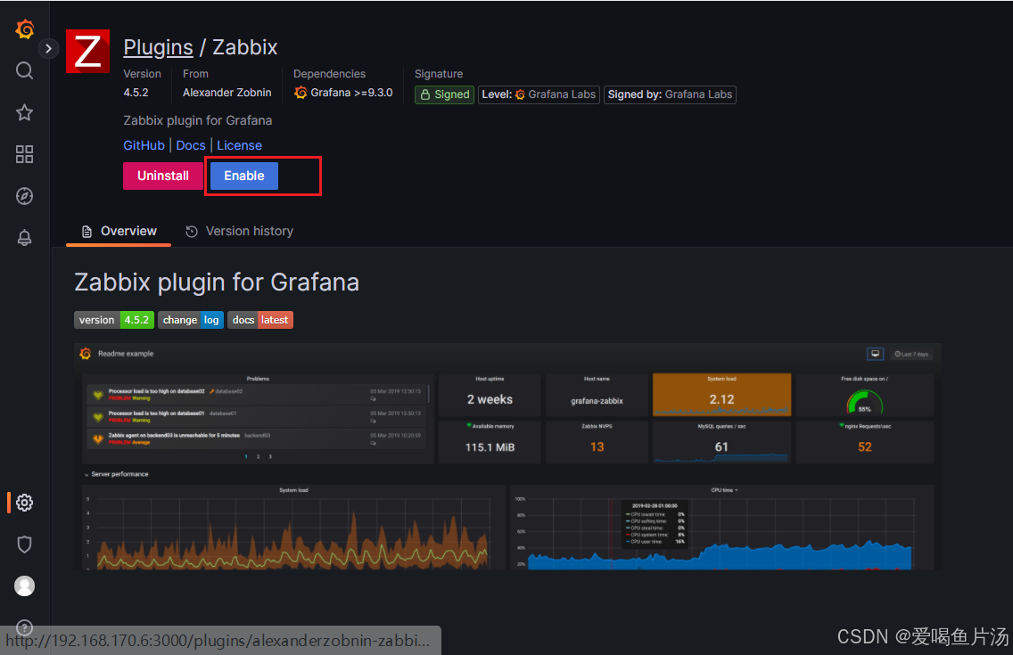The height and width of the screenshot is (655, 1013).
Task: Click 'Zabbix plugin for Grafana' description under header
Action: tap(198, 120)
